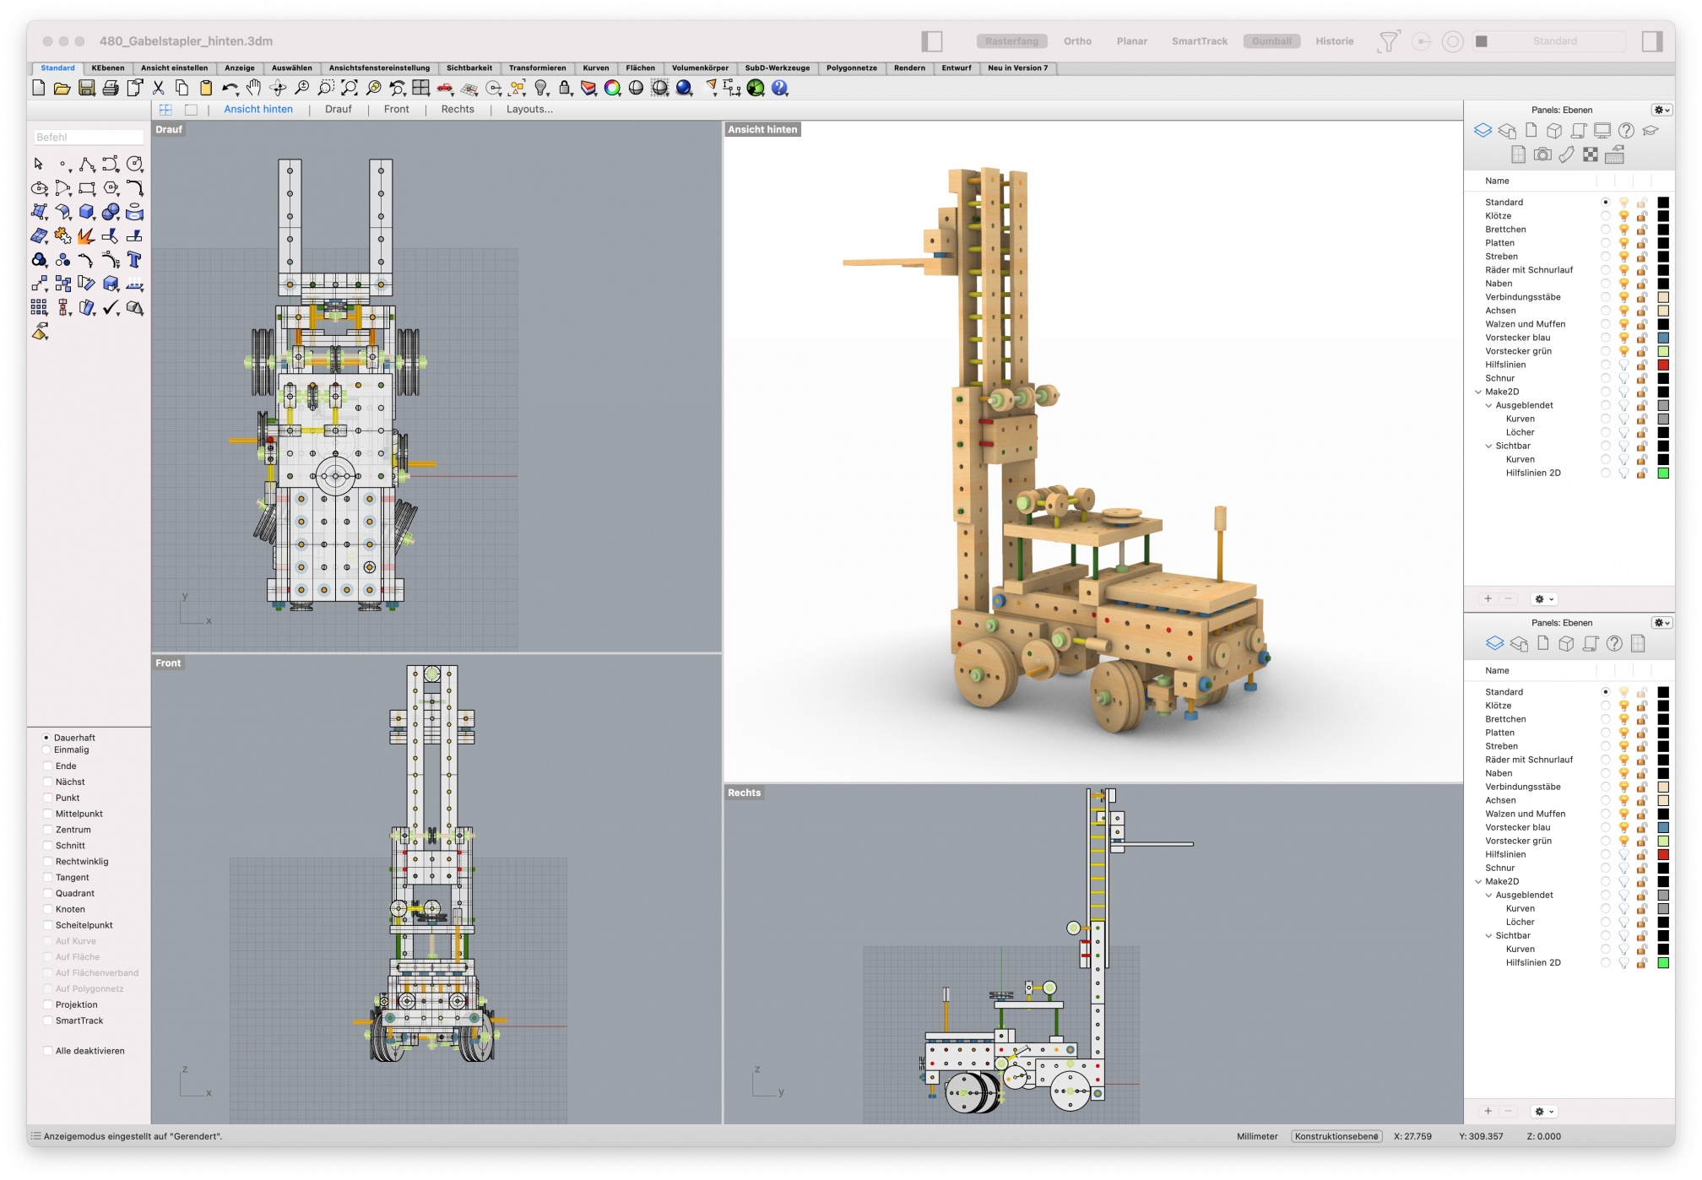1702x1180 pixels.
Task: Open the Flächen toolbar tab
Action: (x=640, y=68)
